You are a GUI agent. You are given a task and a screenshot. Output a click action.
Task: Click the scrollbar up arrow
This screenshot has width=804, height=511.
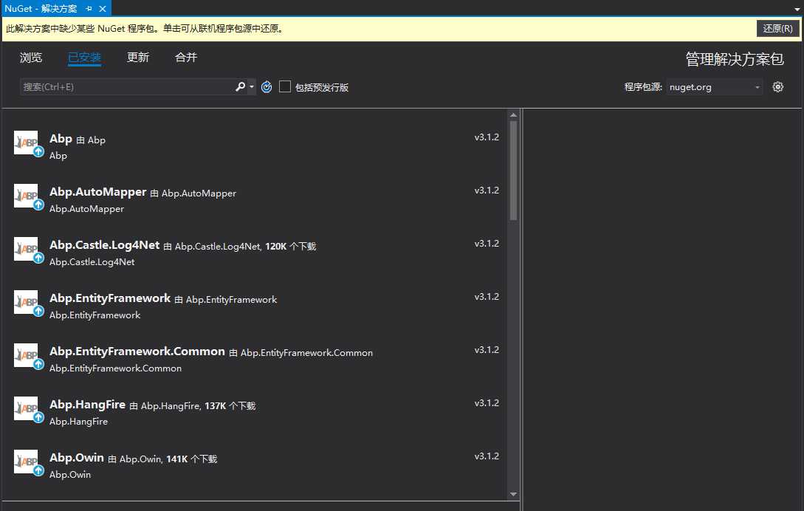coord(513,115)
